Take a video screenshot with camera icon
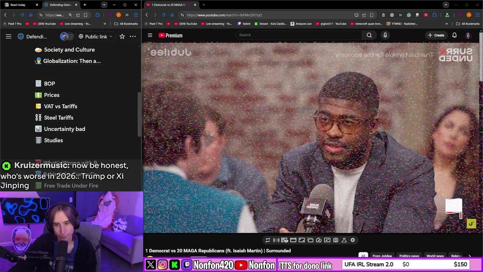The image size is (483, 272). (x=335, y=240)
